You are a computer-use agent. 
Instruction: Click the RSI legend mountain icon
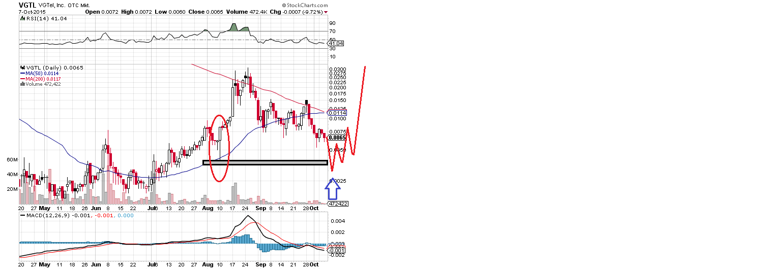(x=22, y=17)
